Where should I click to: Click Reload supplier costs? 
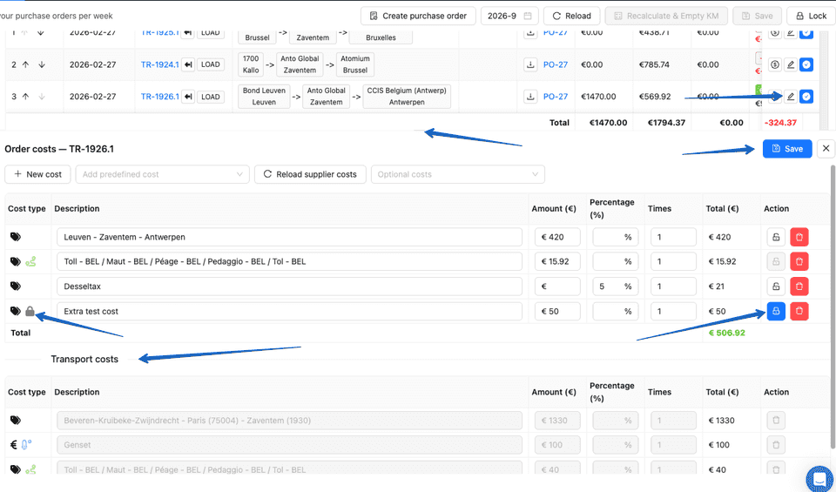[310, 174]
